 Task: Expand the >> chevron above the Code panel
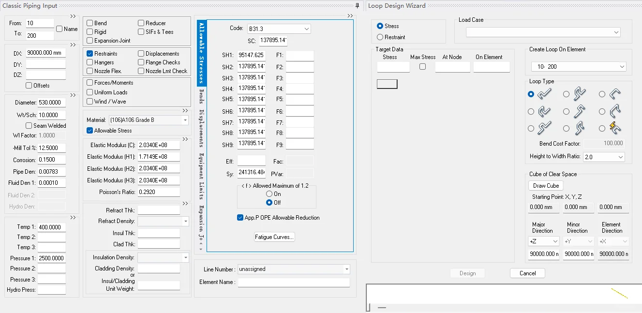click(350, 16)
